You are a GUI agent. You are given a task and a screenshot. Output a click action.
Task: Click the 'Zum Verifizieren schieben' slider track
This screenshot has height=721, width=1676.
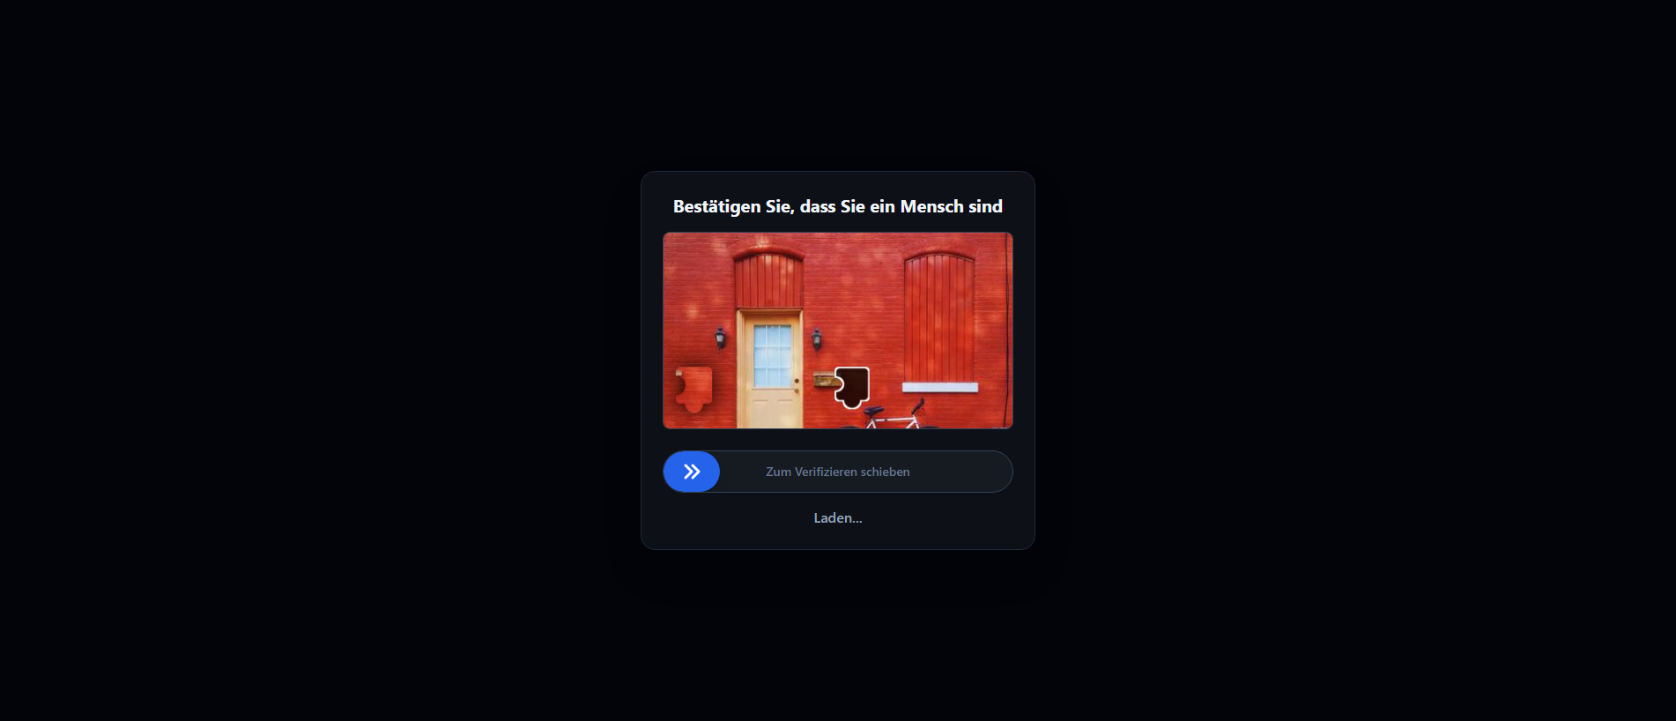coord(838,472)
